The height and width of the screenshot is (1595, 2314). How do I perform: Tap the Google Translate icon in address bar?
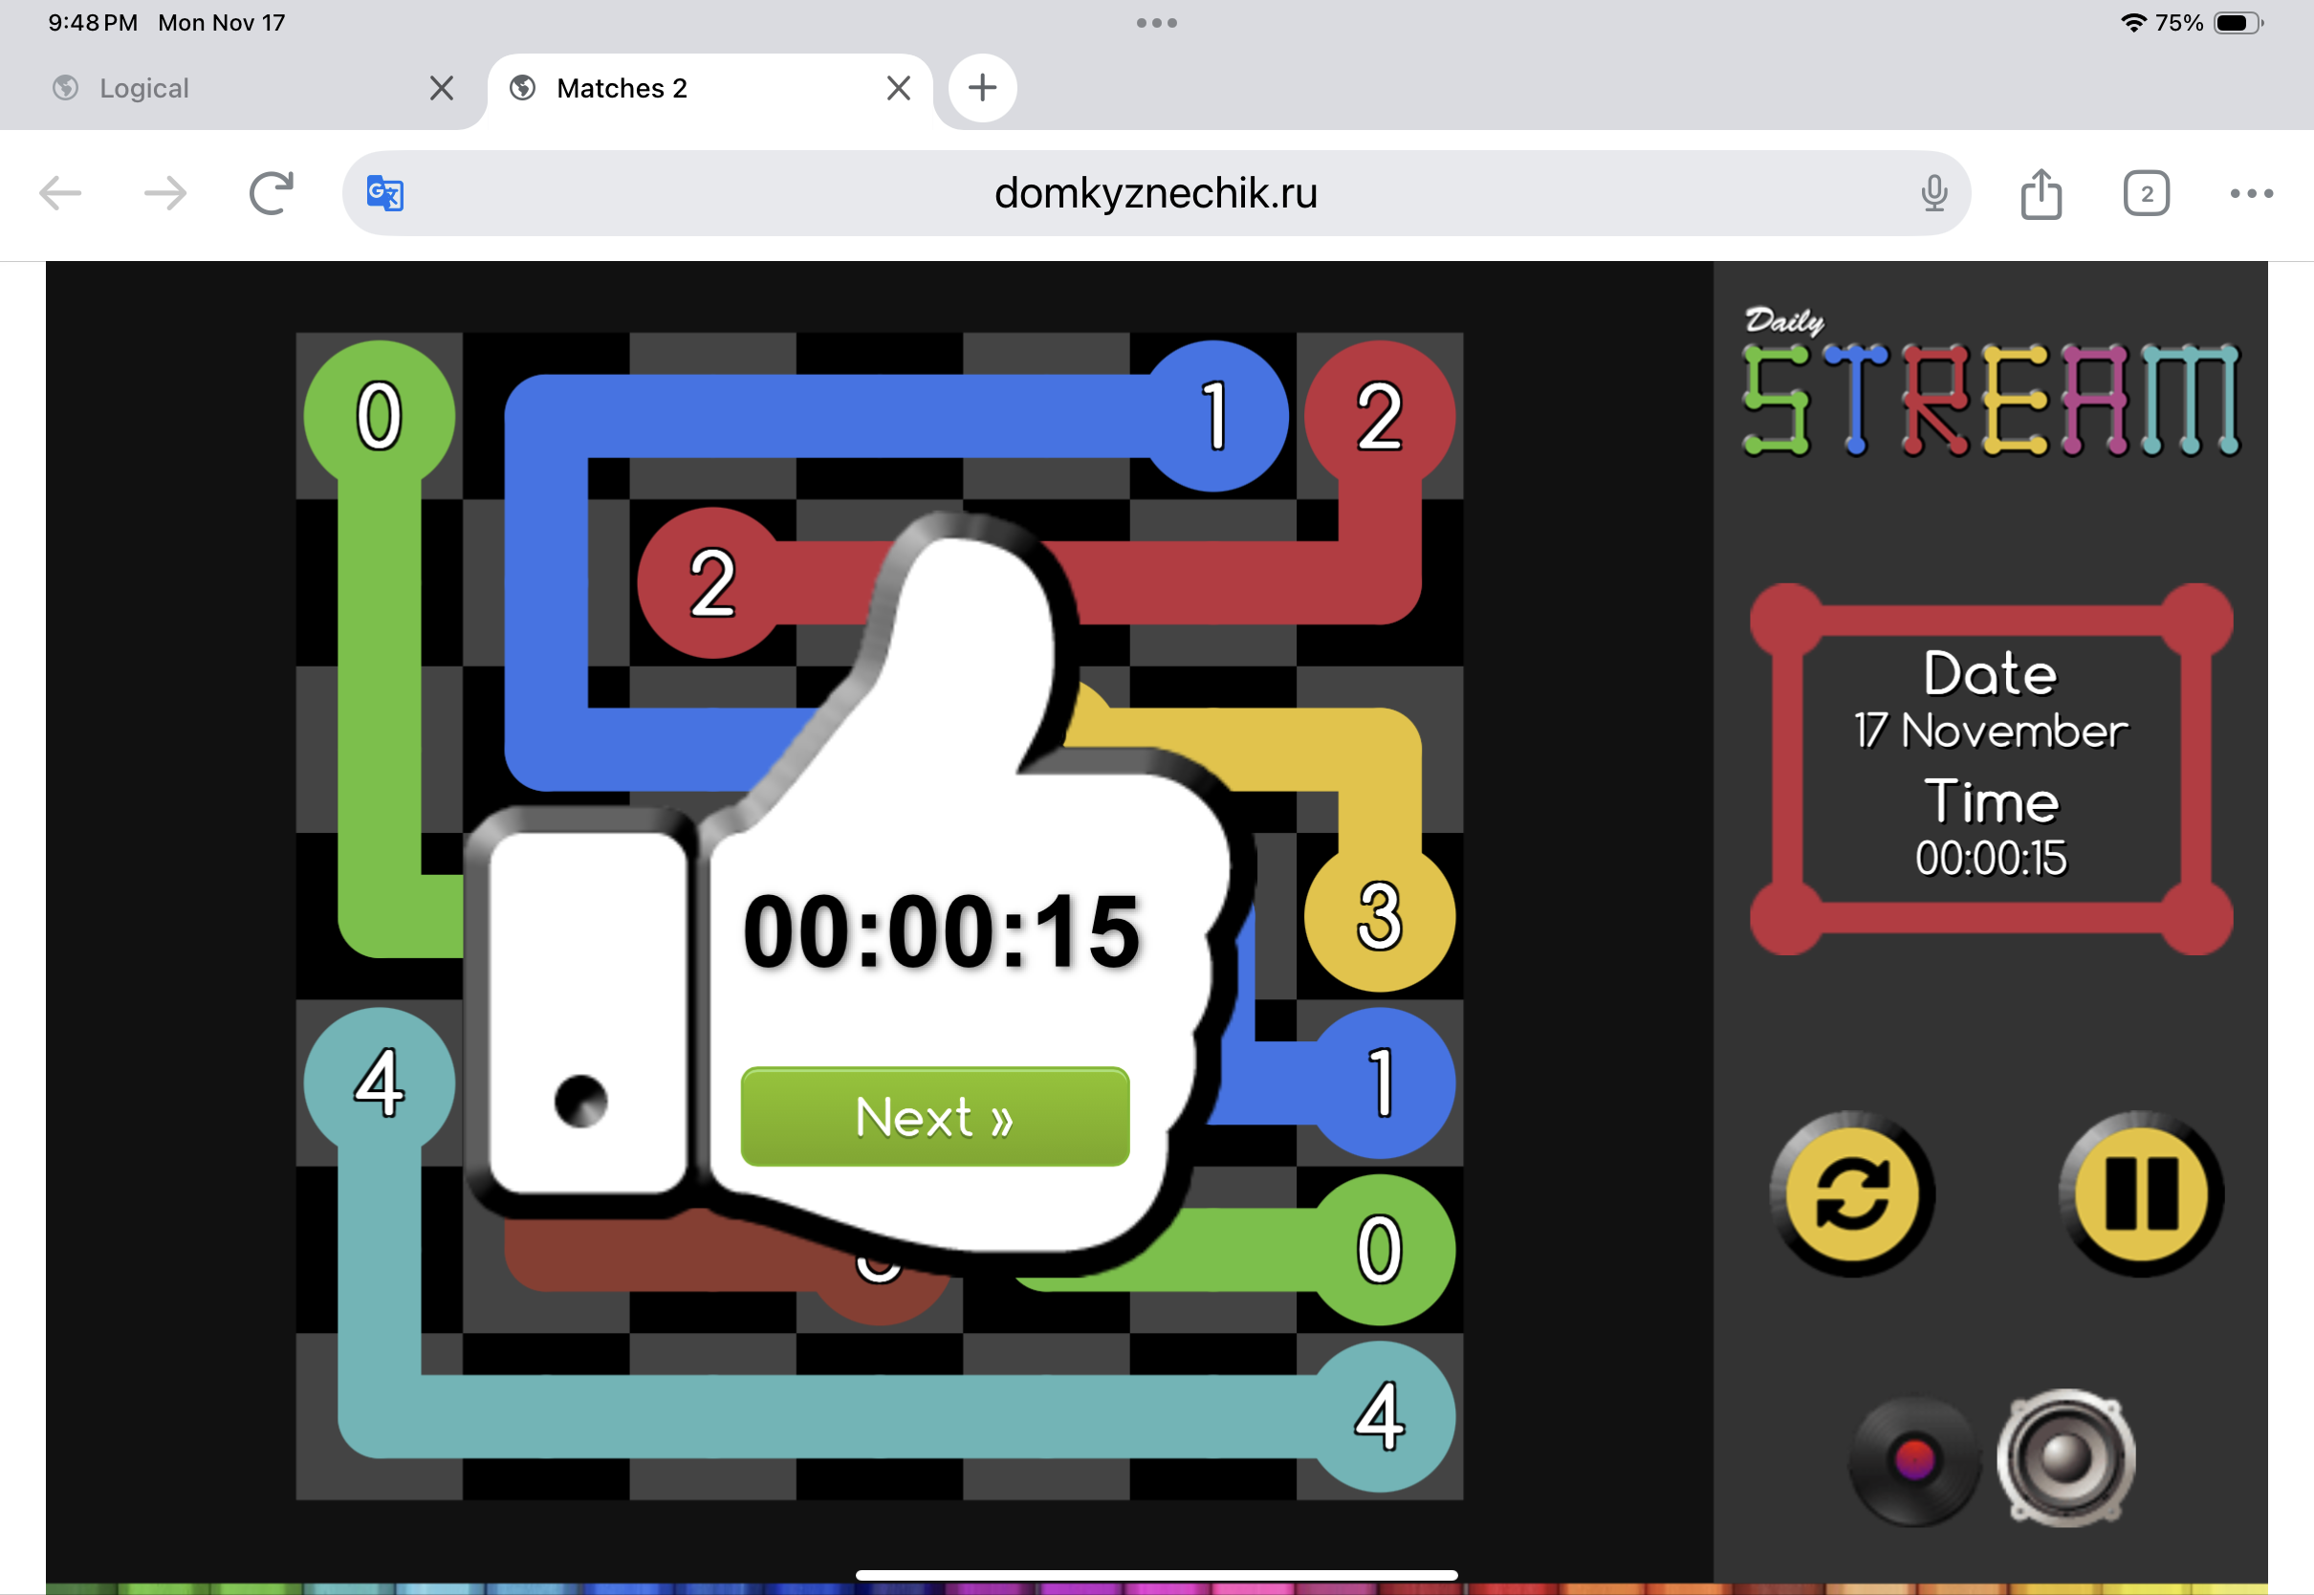point(384,193)
